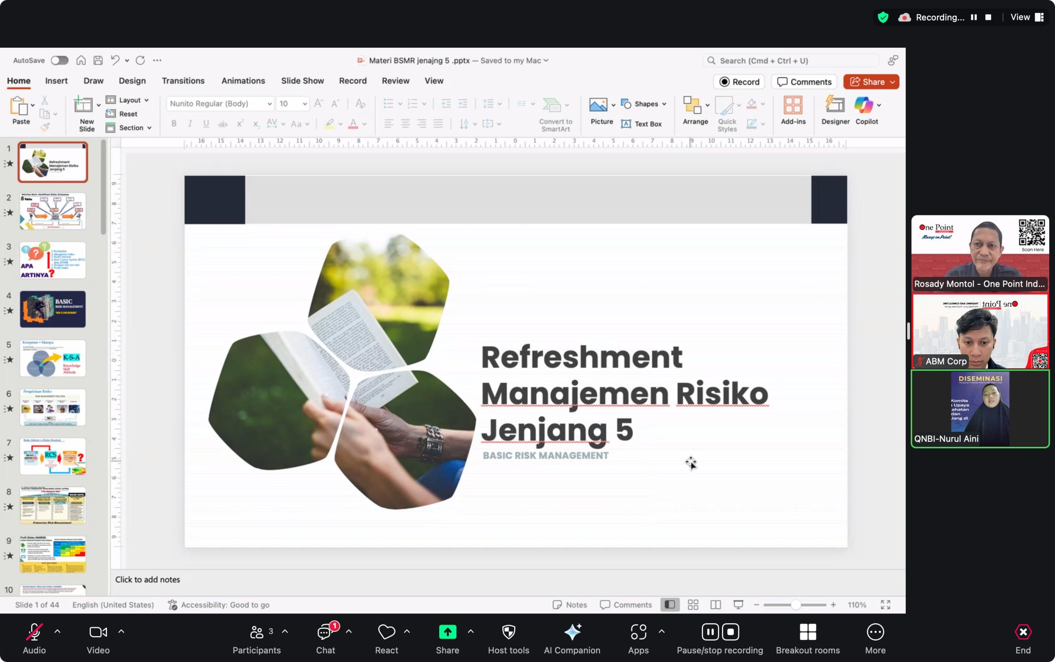This screenshot has height=662, width=1055.
Task: Click the Record button near Comments
Action: tap(739, 82)
